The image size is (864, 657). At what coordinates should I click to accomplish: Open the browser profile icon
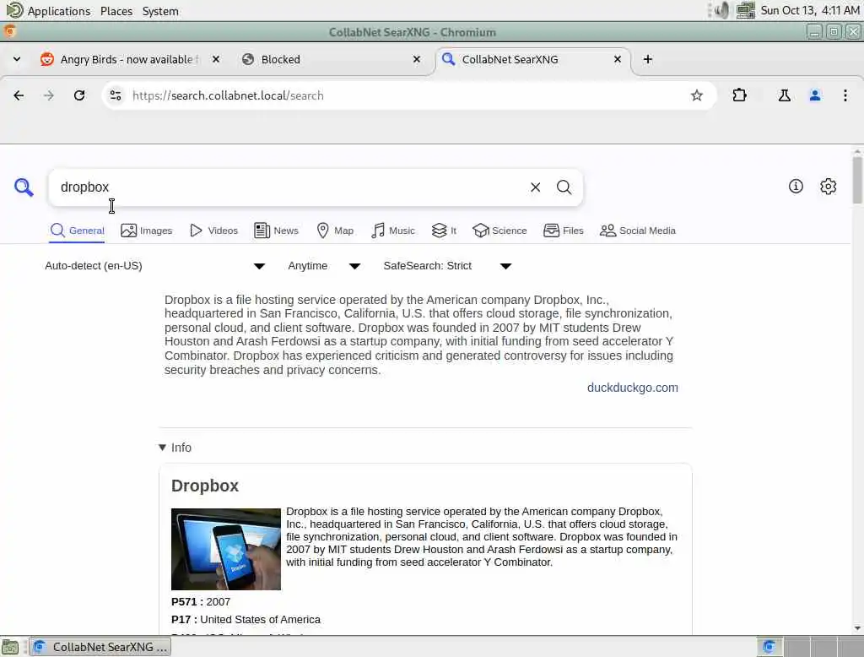point(814,95)
